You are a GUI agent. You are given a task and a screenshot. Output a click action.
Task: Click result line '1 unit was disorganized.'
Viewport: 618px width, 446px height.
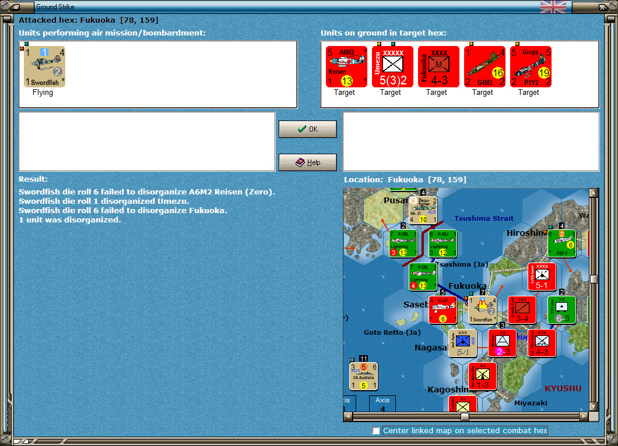point(70,220)
